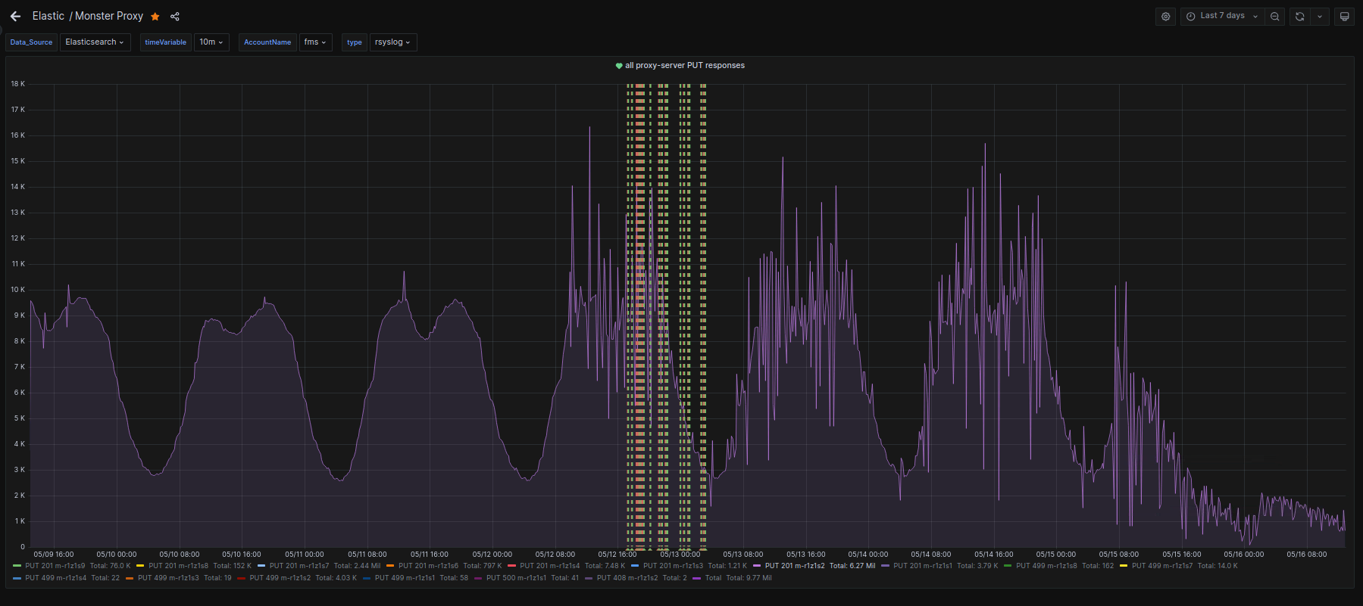Open dashboard settings gear
The height and width of the screenshot is (606, 1363).
1165,16
